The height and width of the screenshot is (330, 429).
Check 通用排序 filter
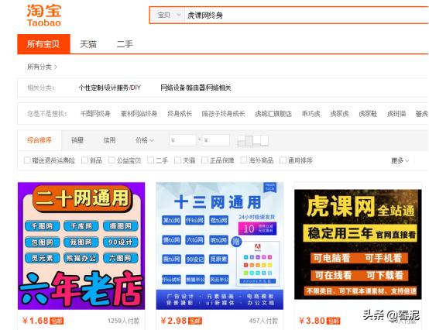[283, 160]
